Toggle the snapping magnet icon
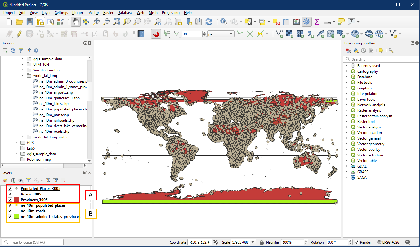This screenshot has height=247, width=420. [156, 34]
